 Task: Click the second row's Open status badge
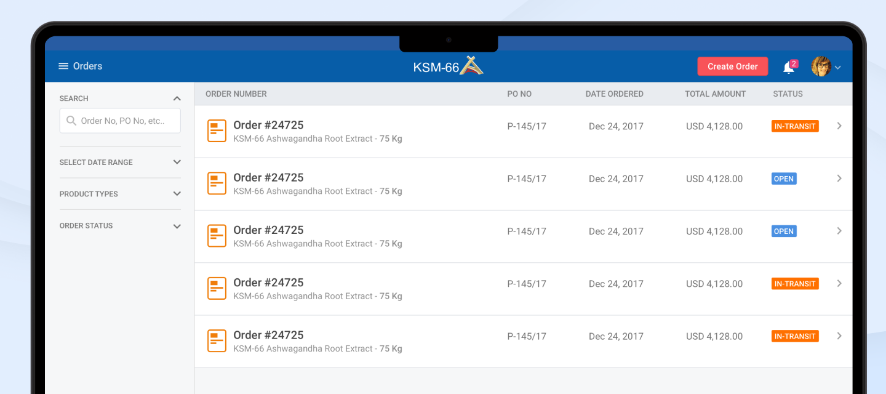point(784,179)
